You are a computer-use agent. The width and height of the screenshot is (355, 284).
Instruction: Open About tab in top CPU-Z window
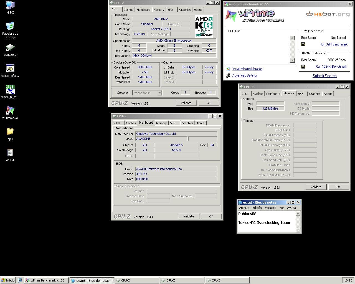(198, 10)
